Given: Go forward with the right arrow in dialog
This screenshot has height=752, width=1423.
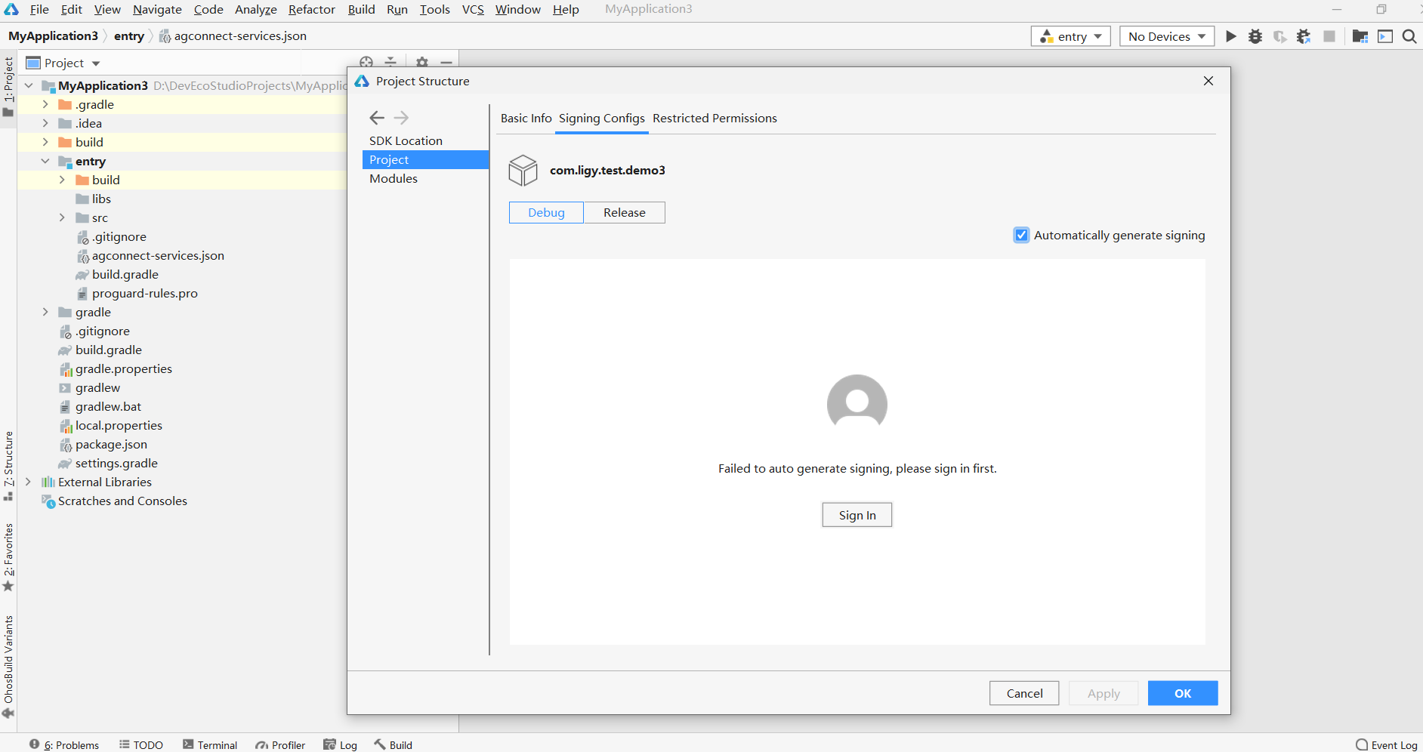Looking at the screenshot, I should point(401,117).
